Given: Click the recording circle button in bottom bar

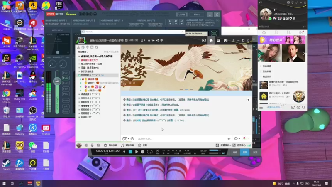Looking at the screenshot, I should (x=142, y=145).
